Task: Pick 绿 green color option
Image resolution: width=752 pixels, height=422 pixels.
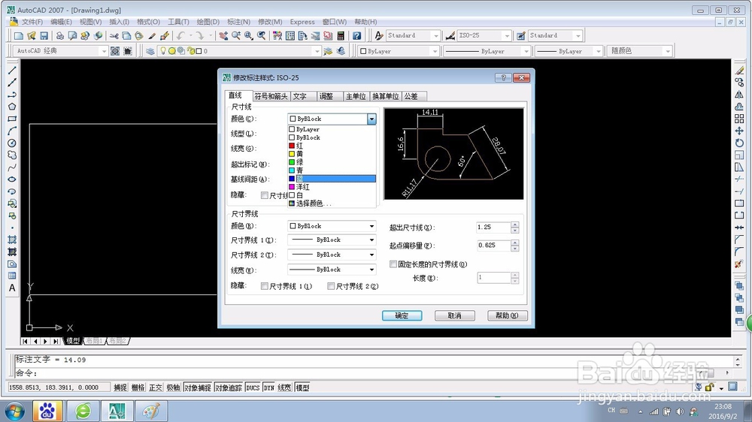Action: click(x=332, y=162)
